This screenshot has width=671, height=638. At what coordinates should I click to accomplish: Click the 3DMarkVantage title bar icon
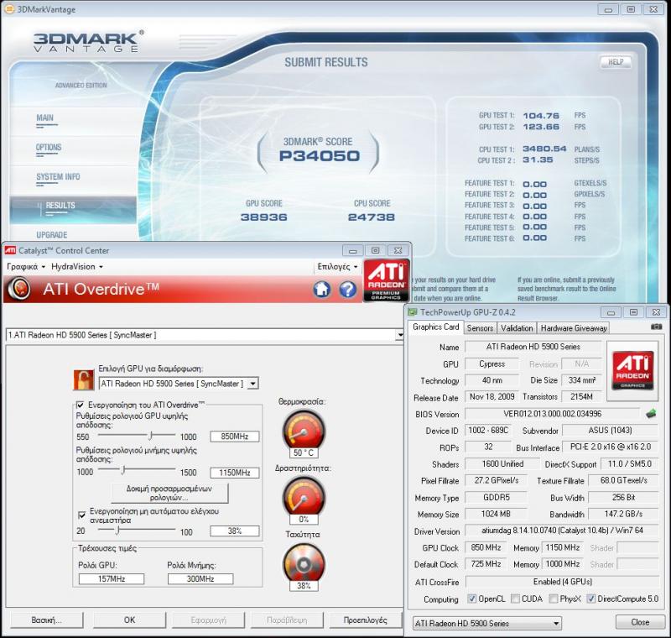(9, 8)
